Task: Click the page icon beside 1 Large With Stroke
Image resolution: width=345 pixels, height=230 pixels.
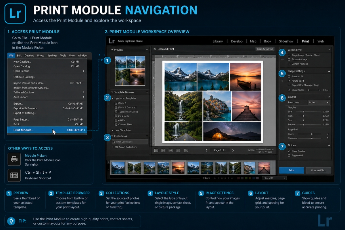Action: (x=116, y=112)
